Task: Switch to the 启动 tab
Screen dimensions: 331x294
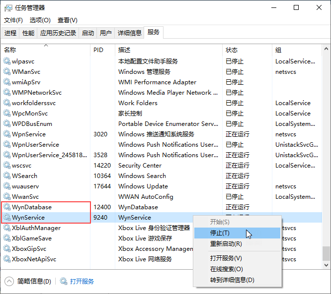Action: tap(88, 33)
